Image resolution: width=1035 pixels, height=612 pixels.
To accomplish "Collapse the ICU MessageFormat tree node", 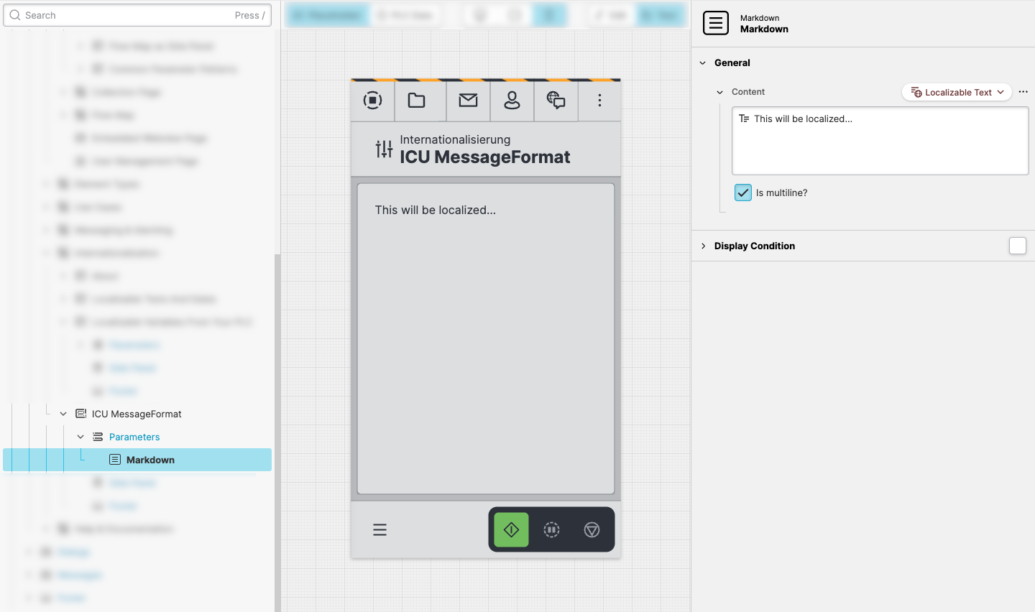I will pos(63,414).
